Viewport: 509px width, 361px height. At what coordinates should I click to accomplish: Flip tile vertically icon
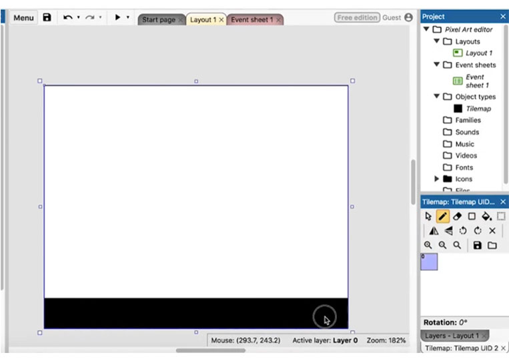pyautogui.click(x=448, y=231)
